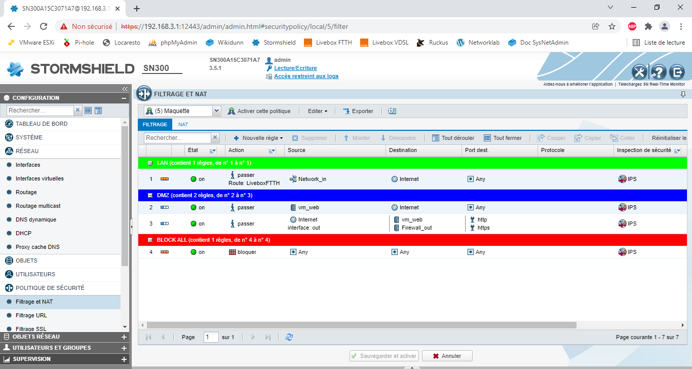Refresh the rules list
The height and width of the screenshot is (369, 692).
coord(289,337)
